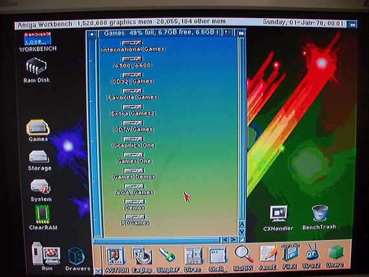Open the AGA_Games drawer
The image size is (369, 277).
pos(135,190)
